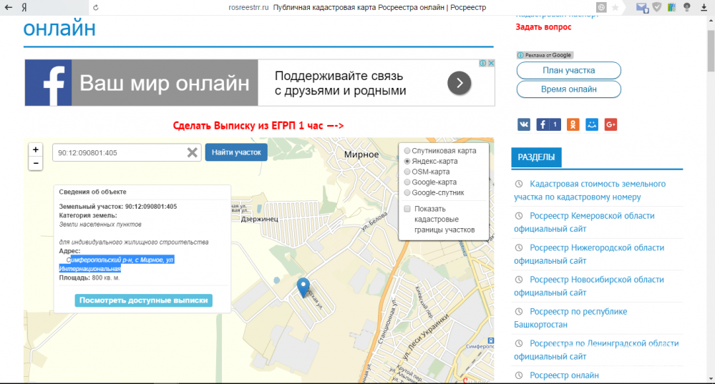Screen dimensions: 715x384
Task: Click the shield protection extension icon
Action: click(656, 7)
